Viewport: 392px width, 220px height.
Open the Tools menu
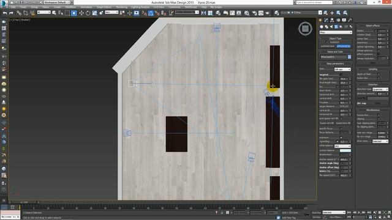point(23,7)
